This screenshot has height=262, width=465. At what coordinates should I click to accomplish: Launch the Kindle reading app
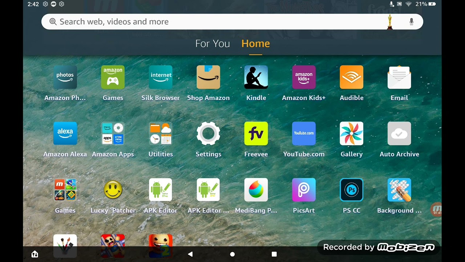point(256,77)
